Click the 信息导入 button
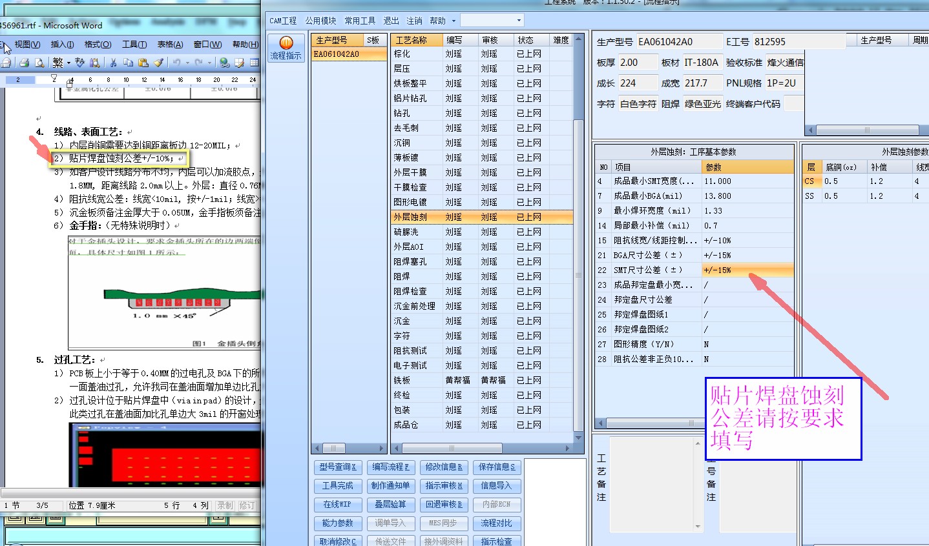The width and height of the screenshot is (929, 546). point(496,485)
